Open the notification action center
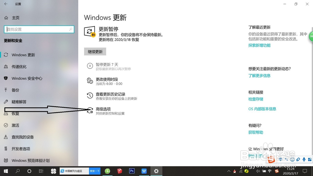This screenshot has width=313, height=176. (305, 171)
